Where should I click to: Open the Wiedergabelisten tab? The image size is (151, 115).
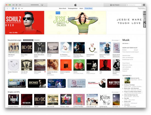point(73,9)
